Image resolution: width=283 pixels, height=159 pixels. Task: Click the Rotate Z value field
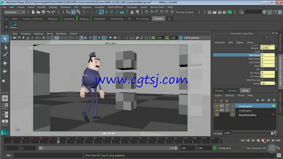click(x=267, y=48)
